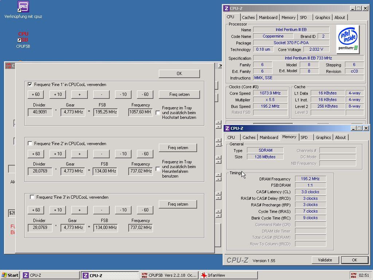
Task: Click '+ 60' button in Fine 3
Action: pos(36,210)
